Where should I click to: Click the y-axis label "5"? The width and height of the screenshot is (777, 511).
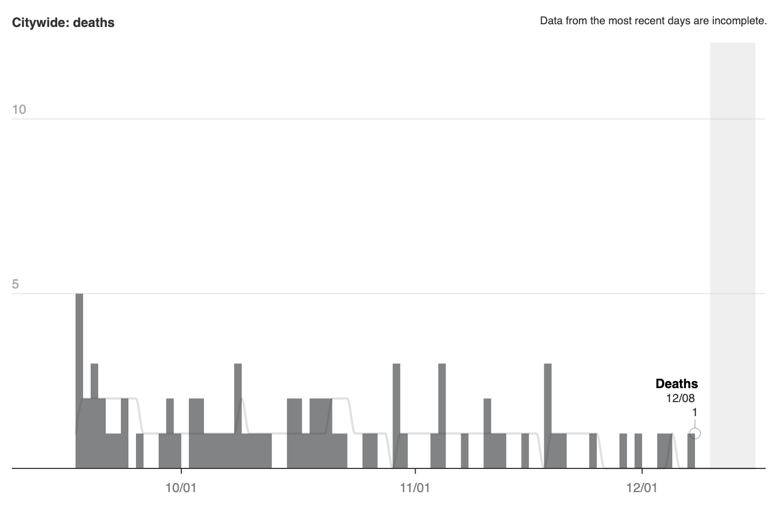point(16,284)
